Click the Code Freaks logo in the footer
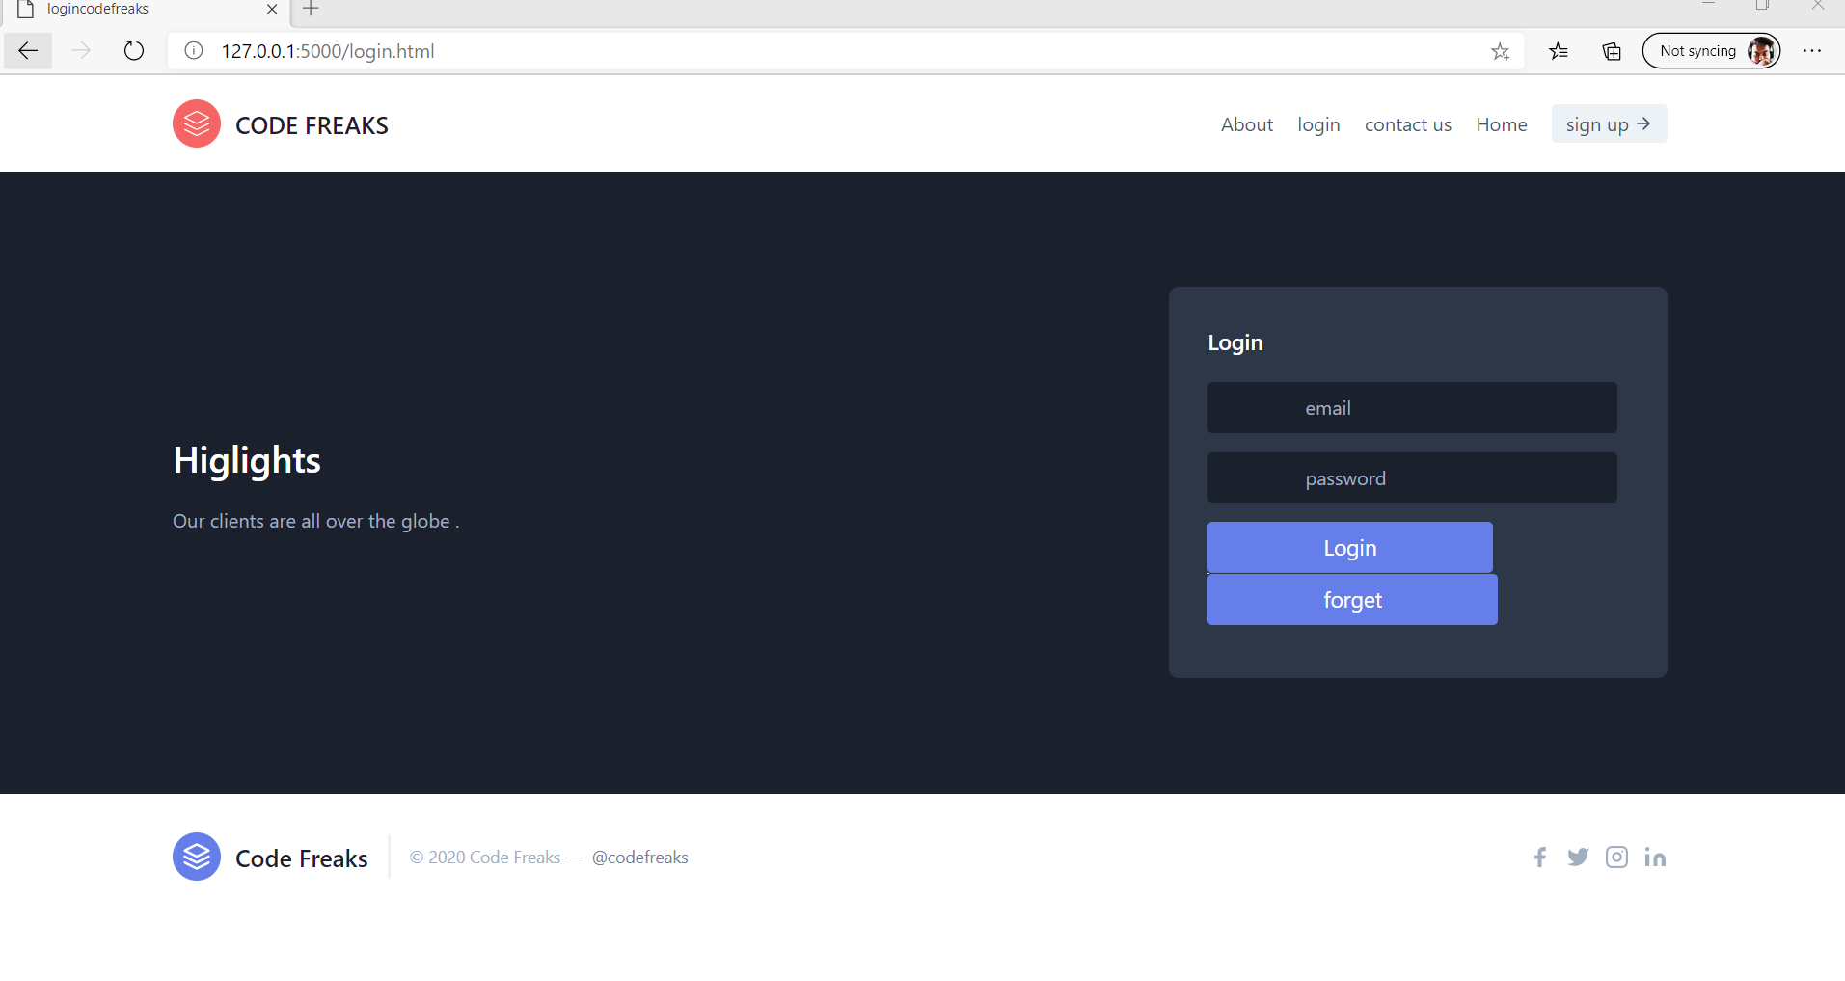 tap(197, 857)
